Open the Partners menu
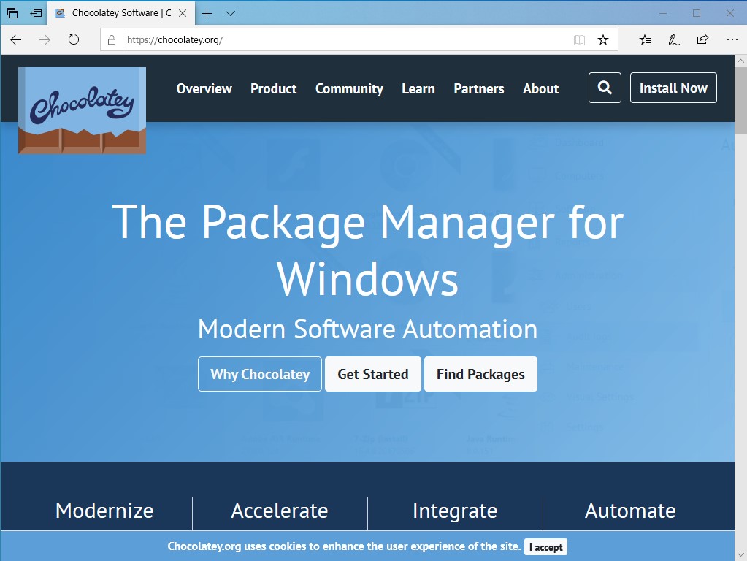747x561 pixels. point(479,88)
